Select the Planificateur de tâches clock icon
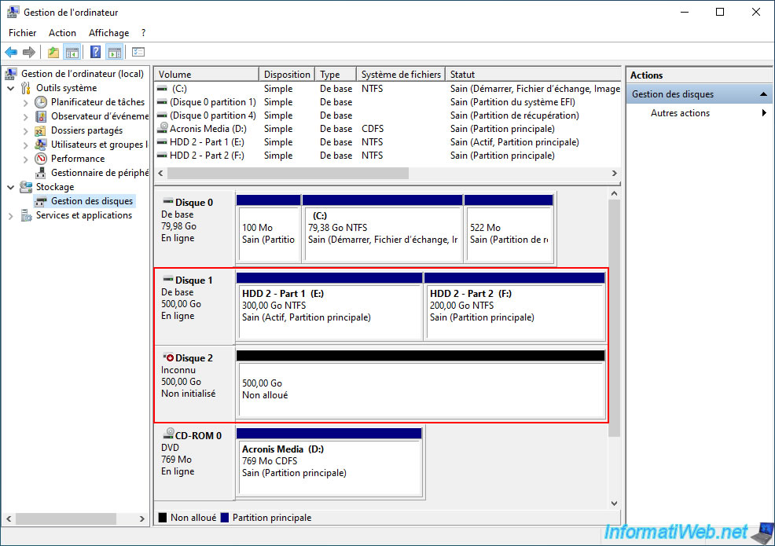 (42, 102)
